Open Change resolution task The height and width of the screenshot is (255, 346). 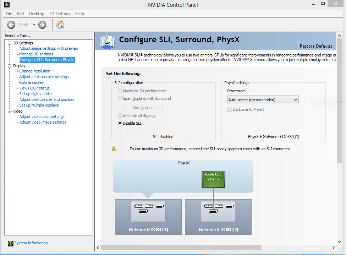pos(35,71)
